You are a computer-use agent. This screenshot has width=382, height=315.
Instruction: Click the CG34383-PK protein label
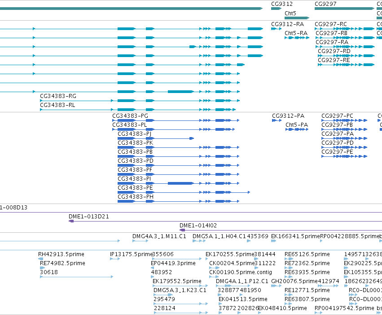point(136,143)
